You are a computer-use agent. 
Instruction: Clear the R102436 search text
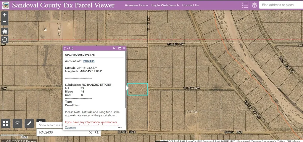[90, 133]
